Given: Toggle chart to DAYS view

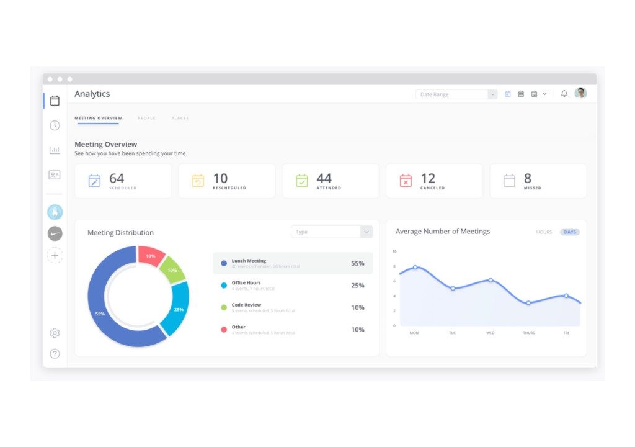Looking at the screenshot, I should (569, 232).
